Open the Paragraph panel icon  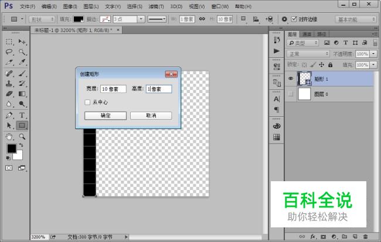(x=277, y=109)
